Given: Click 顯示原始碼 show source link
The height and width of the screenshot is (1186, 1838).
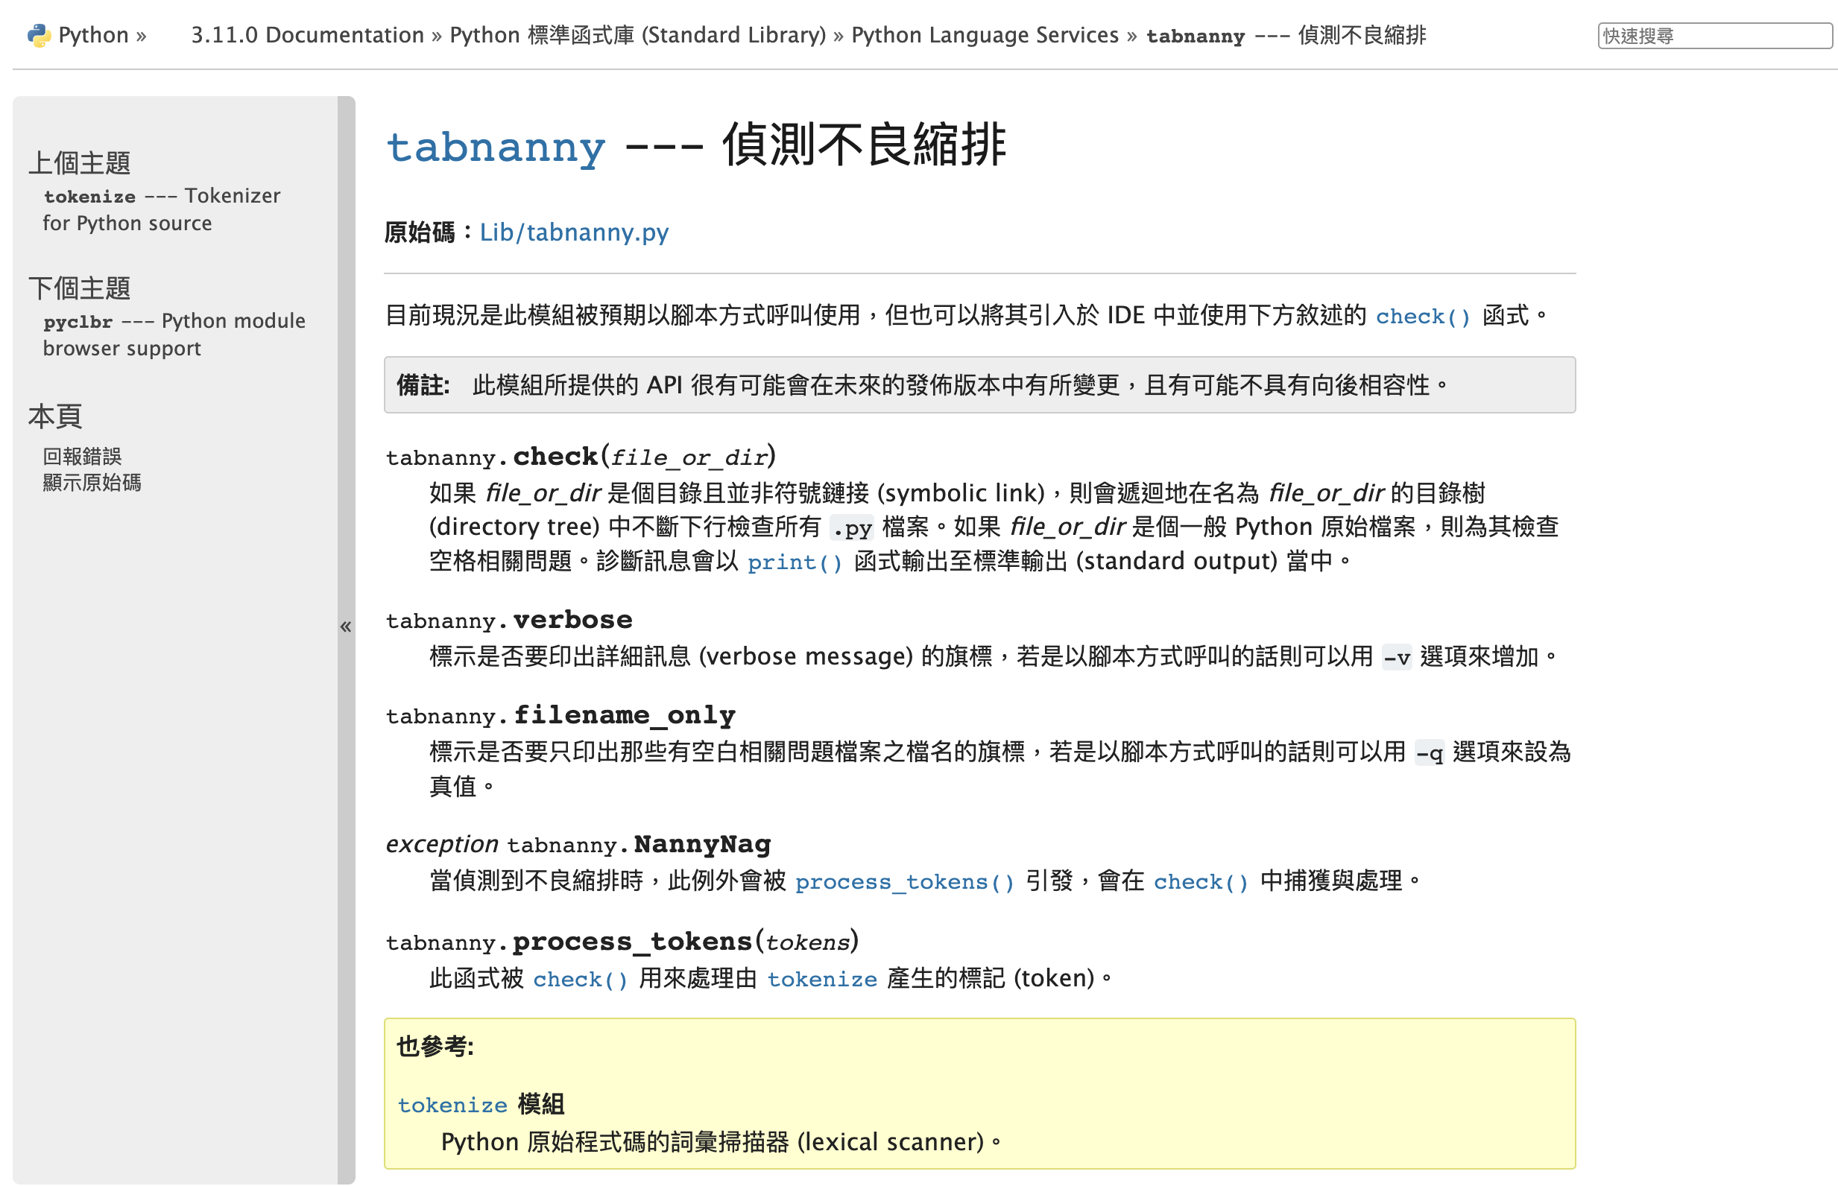Looking at the screenshot, I should pos(92,483).
